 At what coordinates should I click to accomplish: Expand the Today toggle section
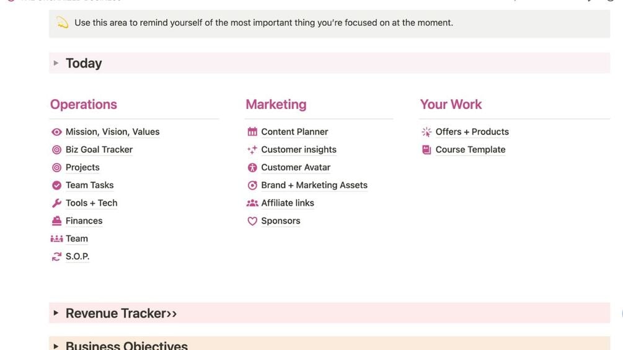(x=56, y=63)
